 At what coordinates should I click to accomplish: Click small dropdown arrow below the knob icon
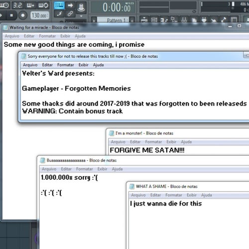81,16
